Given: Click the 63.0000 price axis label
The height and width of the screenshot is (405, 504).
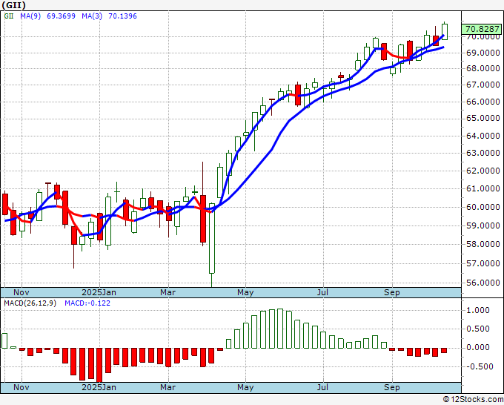Looking at the screenshot, I should pyautogui.click(x=483, y=153).
